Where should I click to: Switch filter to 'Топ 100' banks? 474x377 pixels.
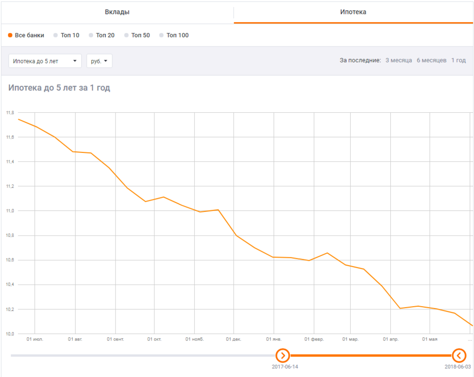(174, 35)
